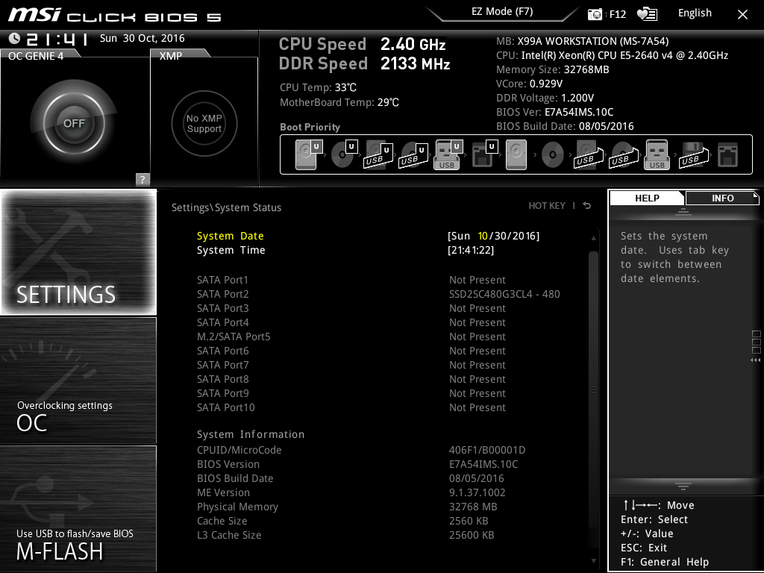Select SATA Port2 row
The width and height of the screenshot is (764, 573).
378,294
